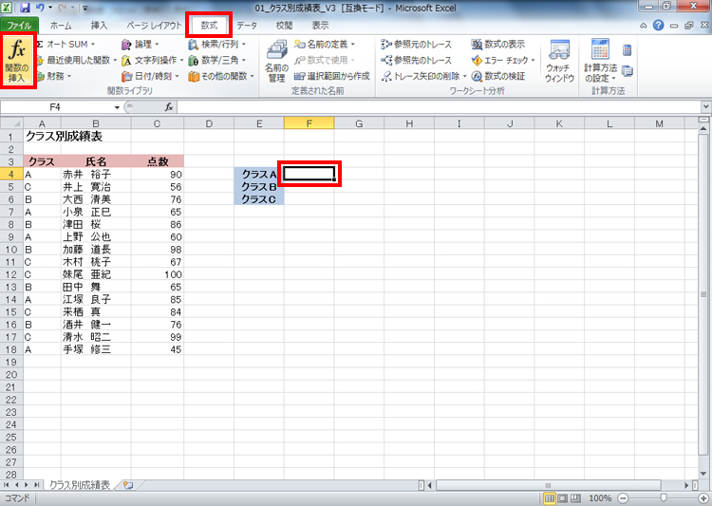Switch to 校閲 tab
This screenshot has width=712, height=506.
(x=284, y=26)
